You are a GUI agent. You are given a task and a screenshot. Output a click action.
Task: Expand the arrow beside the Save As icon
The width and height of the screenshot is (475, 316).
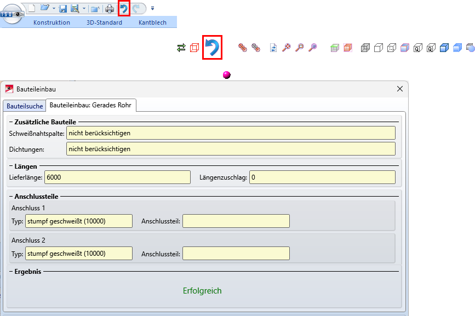coord(84,8)
